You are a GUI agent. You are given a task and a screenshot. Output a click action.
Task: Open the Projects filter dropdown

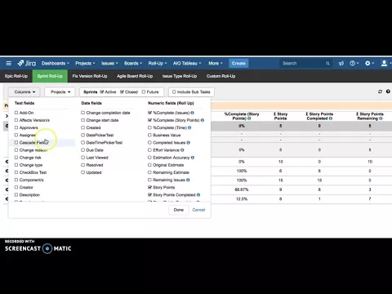60,92
